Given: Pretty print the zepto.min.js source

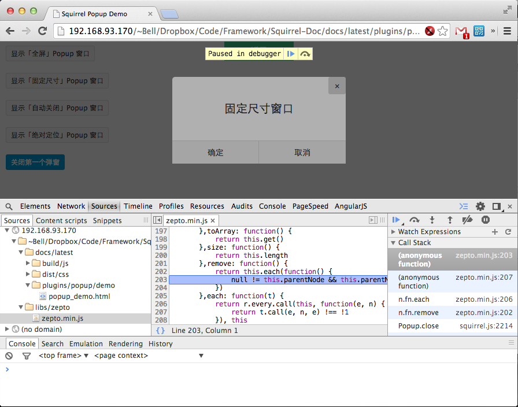Looking at the screenshot, I should coord(161,330).
